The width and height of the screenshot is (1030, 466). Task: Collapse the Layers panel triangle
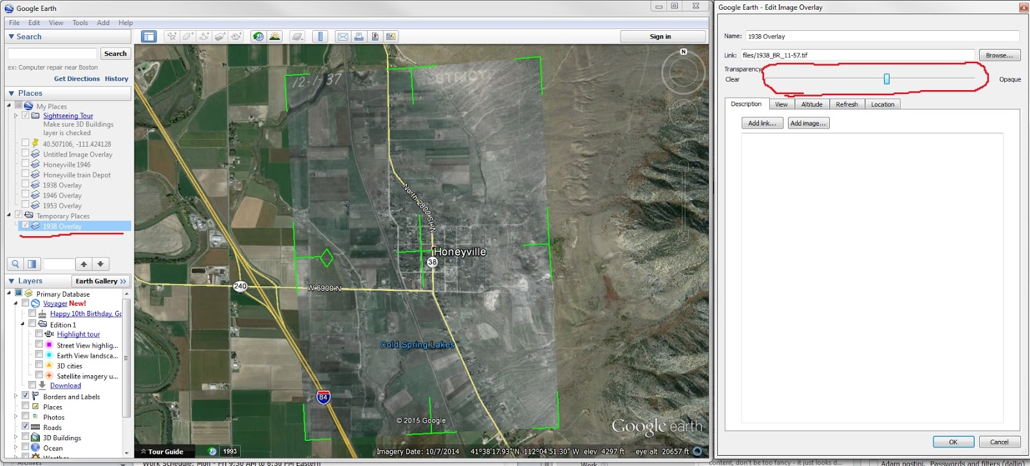click(11, 281)
